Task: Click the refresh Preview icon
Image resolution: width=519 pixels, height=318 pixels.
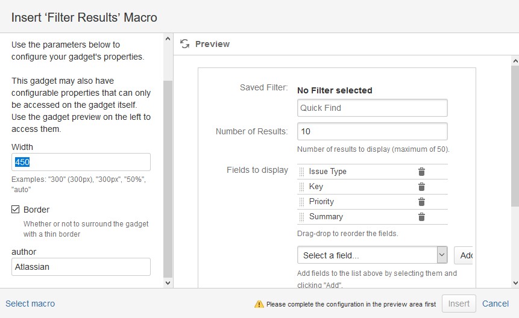Action: tap(184, 43)
